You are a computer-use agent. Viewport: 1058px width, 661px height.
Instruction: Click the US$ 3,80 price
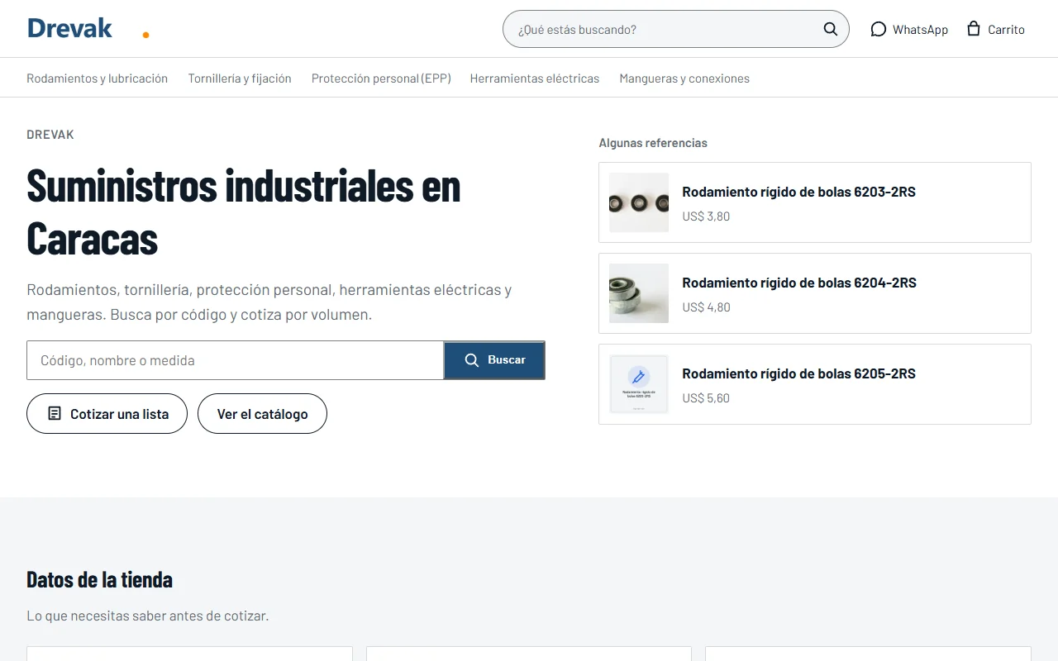706,216
